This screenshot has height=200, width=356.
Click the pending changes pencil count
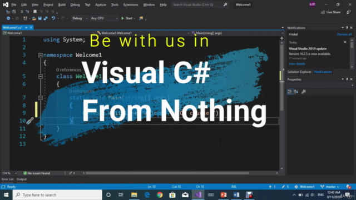[x=285, y=187]
